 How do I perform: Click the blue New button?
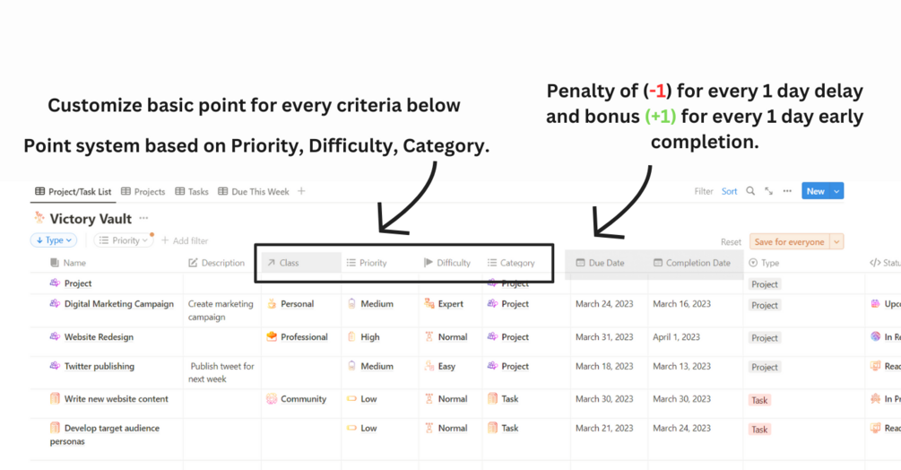tap(815, 191)
